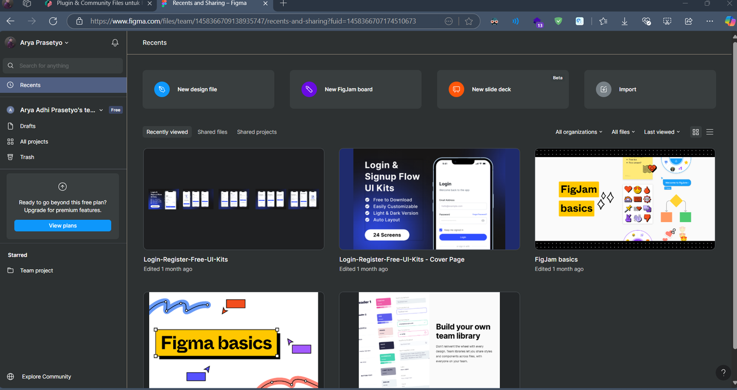
Task: Click the Starred section heading
Action: (17, 255)
